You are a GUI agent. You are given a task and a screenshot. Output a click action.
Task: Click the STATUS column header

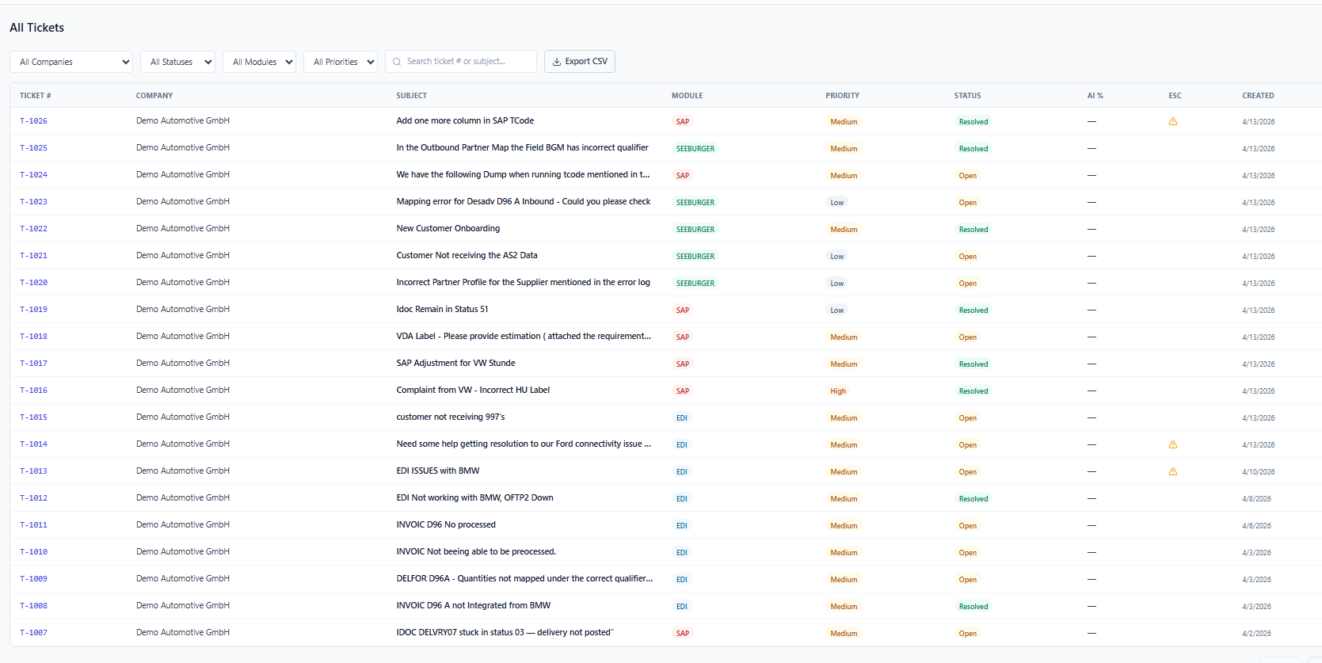(x=968, y=96)
